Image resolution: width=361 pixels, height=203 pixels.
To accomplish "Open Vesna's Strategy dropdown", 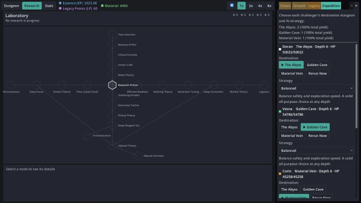I will pos(316,150).
